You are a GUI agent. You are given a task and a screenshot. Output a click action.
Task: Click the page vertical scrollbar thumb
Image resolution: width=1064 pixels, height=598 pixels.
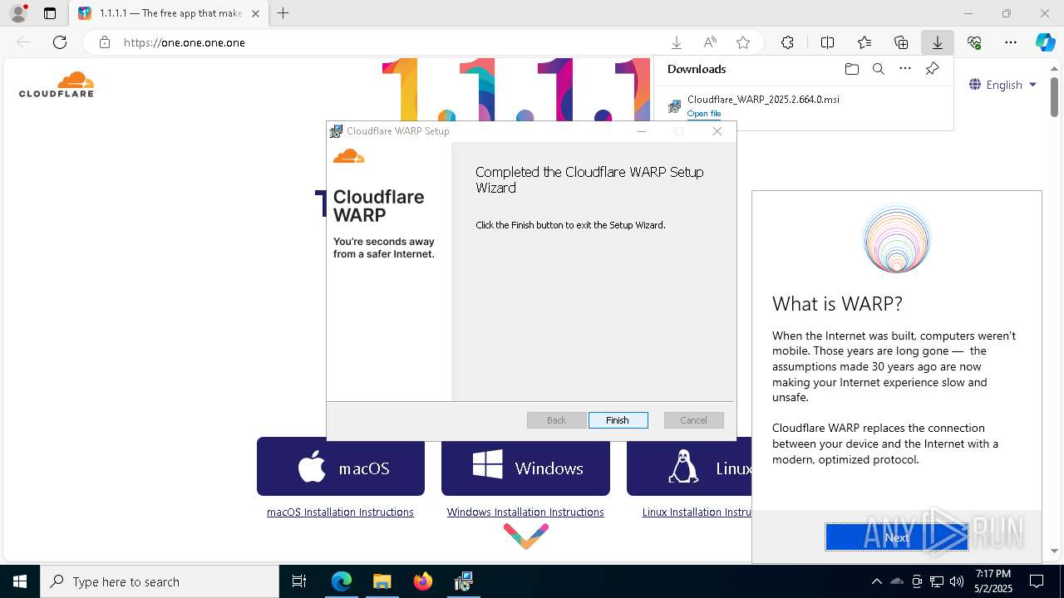coord(1054,99)
